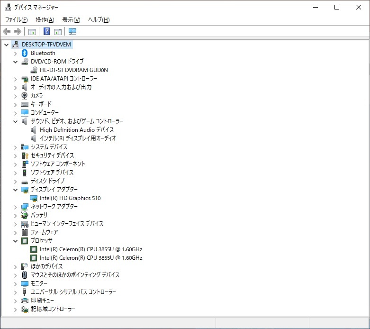Collapse the DVD/CD-ROM ドライブ category
This screenshot has width=370, height=329.
click(15, 62)
